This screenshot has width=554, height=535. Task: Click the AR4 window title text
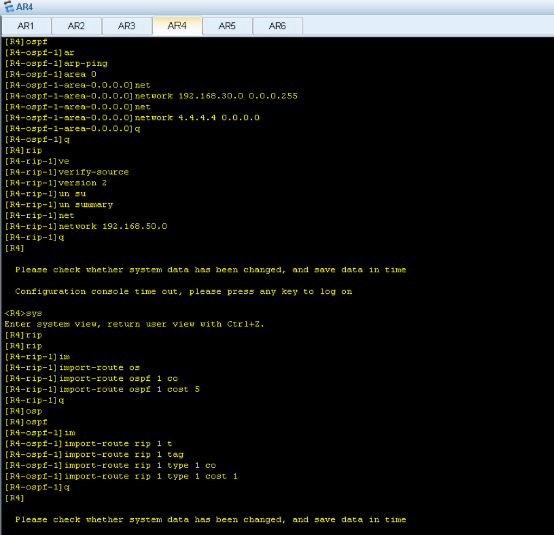pos(24,7)
